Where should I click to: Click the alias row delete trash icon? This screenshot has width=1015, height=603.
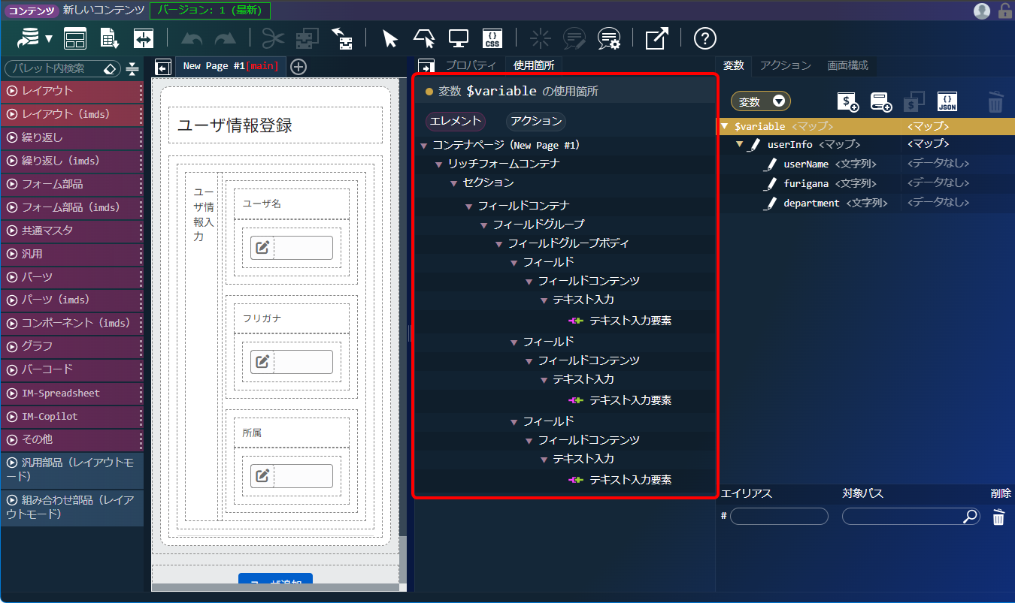(998, 517)
